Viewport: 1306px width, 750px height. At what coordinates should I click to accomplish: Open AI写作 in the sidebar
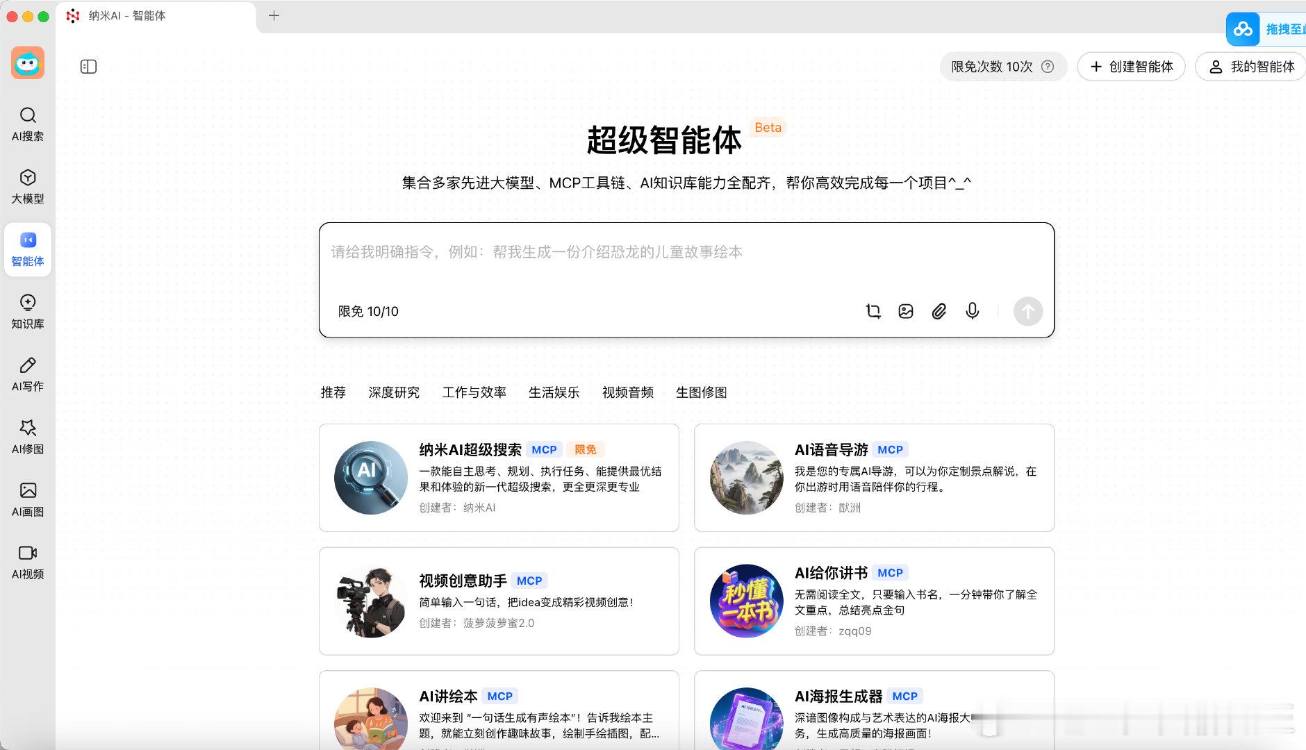pos(28,374)
